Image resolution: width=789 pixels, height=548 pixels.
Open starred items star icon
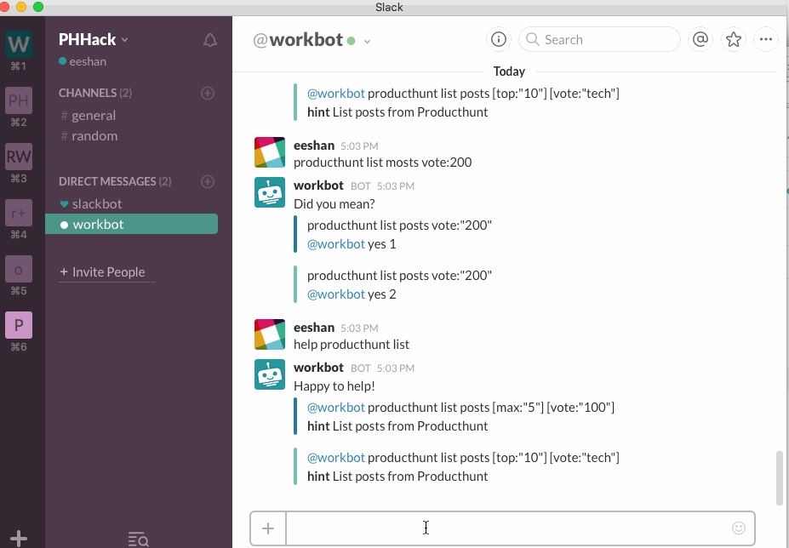click(x=733, y=39)
